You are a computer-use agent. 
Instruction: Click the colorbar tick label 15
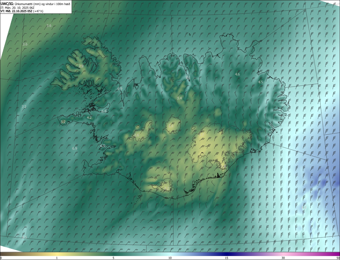coord(227,258)
